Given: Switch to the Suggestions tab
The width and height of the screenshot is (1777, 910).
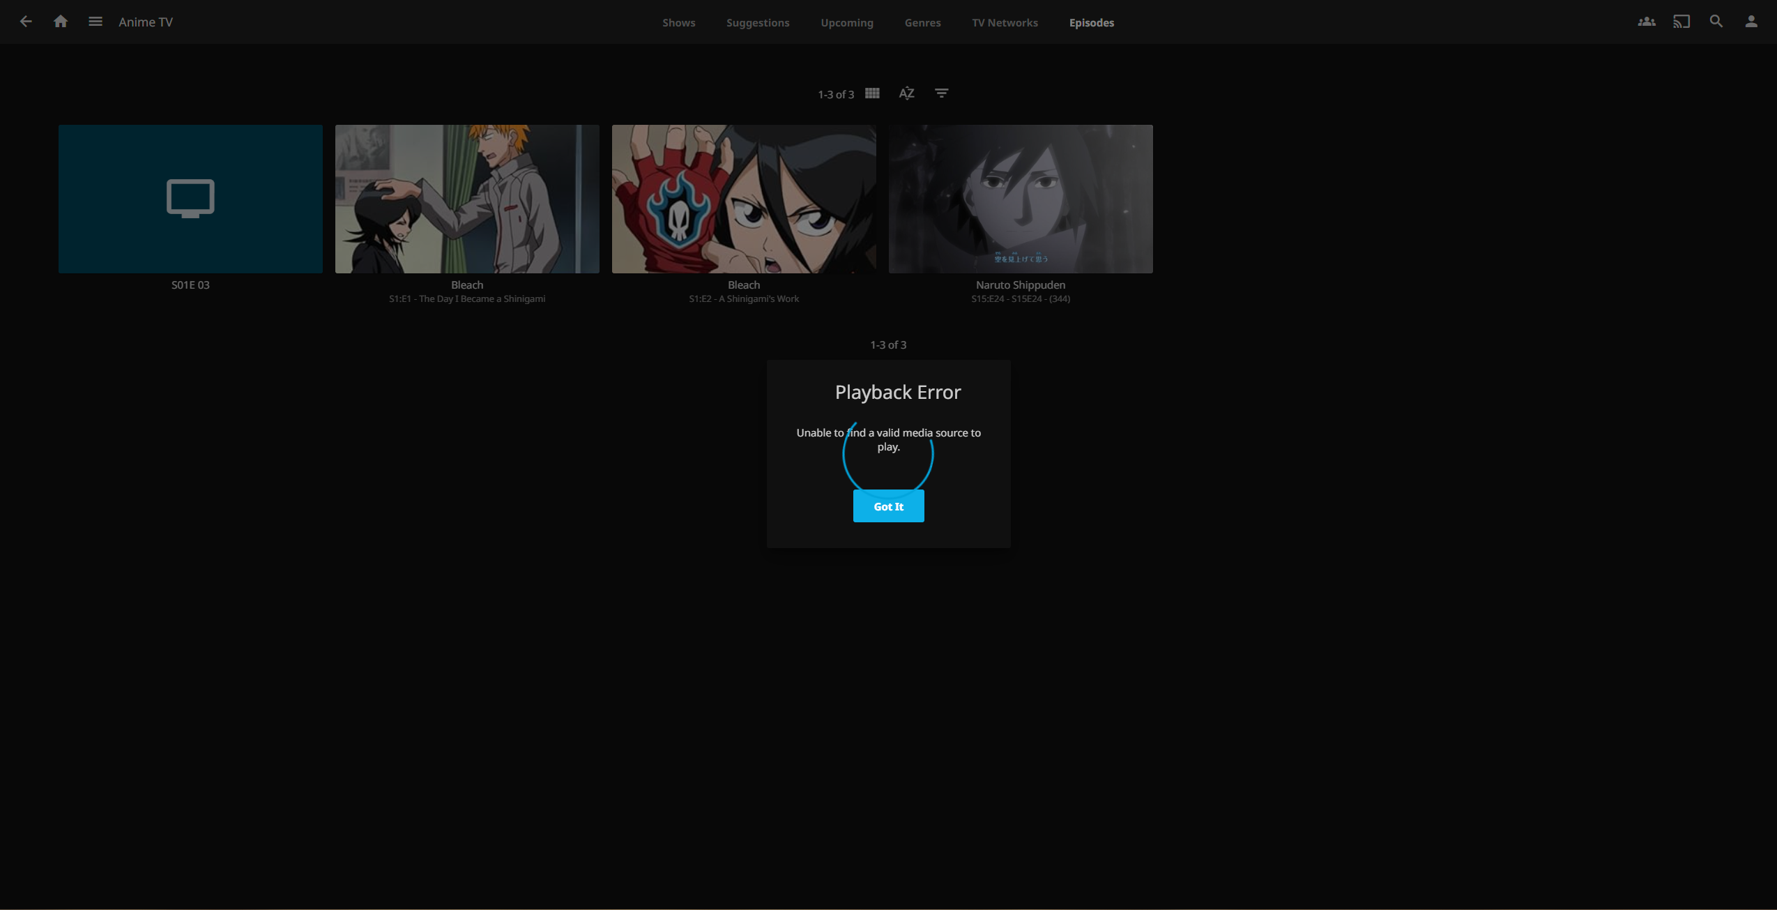Looking at the screenshot, I should (x=757, y=22).
